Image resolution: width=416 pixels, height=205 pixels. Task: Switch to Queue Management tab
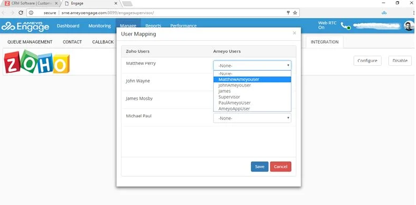point(30,42)
